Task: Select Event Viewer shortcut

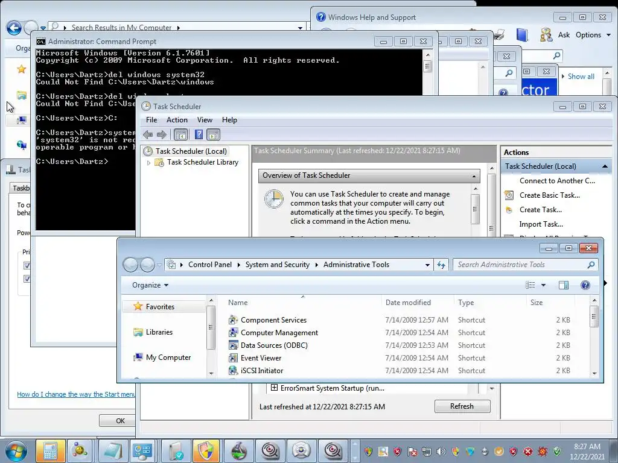Action: tap(261, 358)
